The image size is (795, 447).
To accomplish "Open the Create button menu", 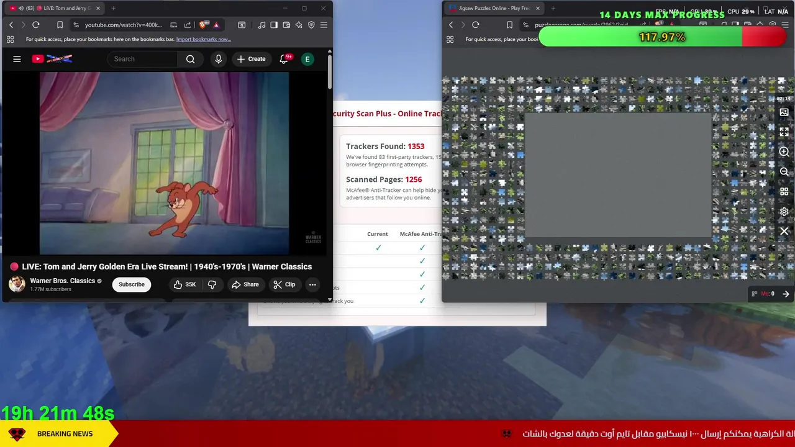I will pyautogui.click(x=251, y=59).
